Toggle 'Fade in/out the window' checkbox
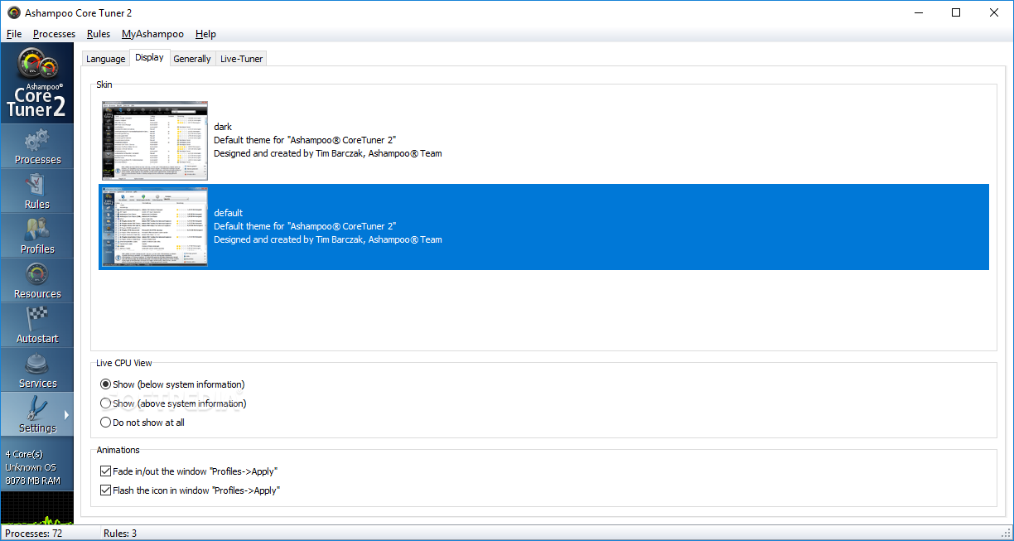This screenshot has width=1014, height=541. coord(105,471)
